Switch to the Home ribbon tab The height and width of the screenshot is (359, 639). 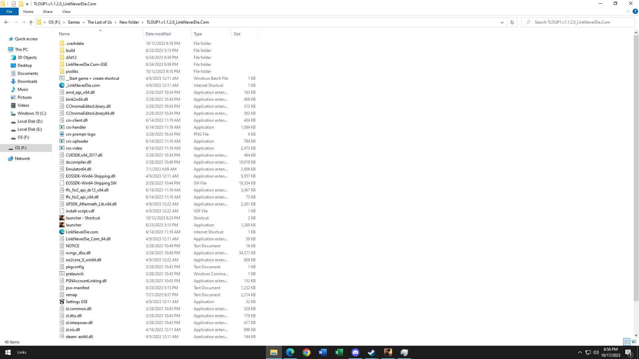pos(28,12)
